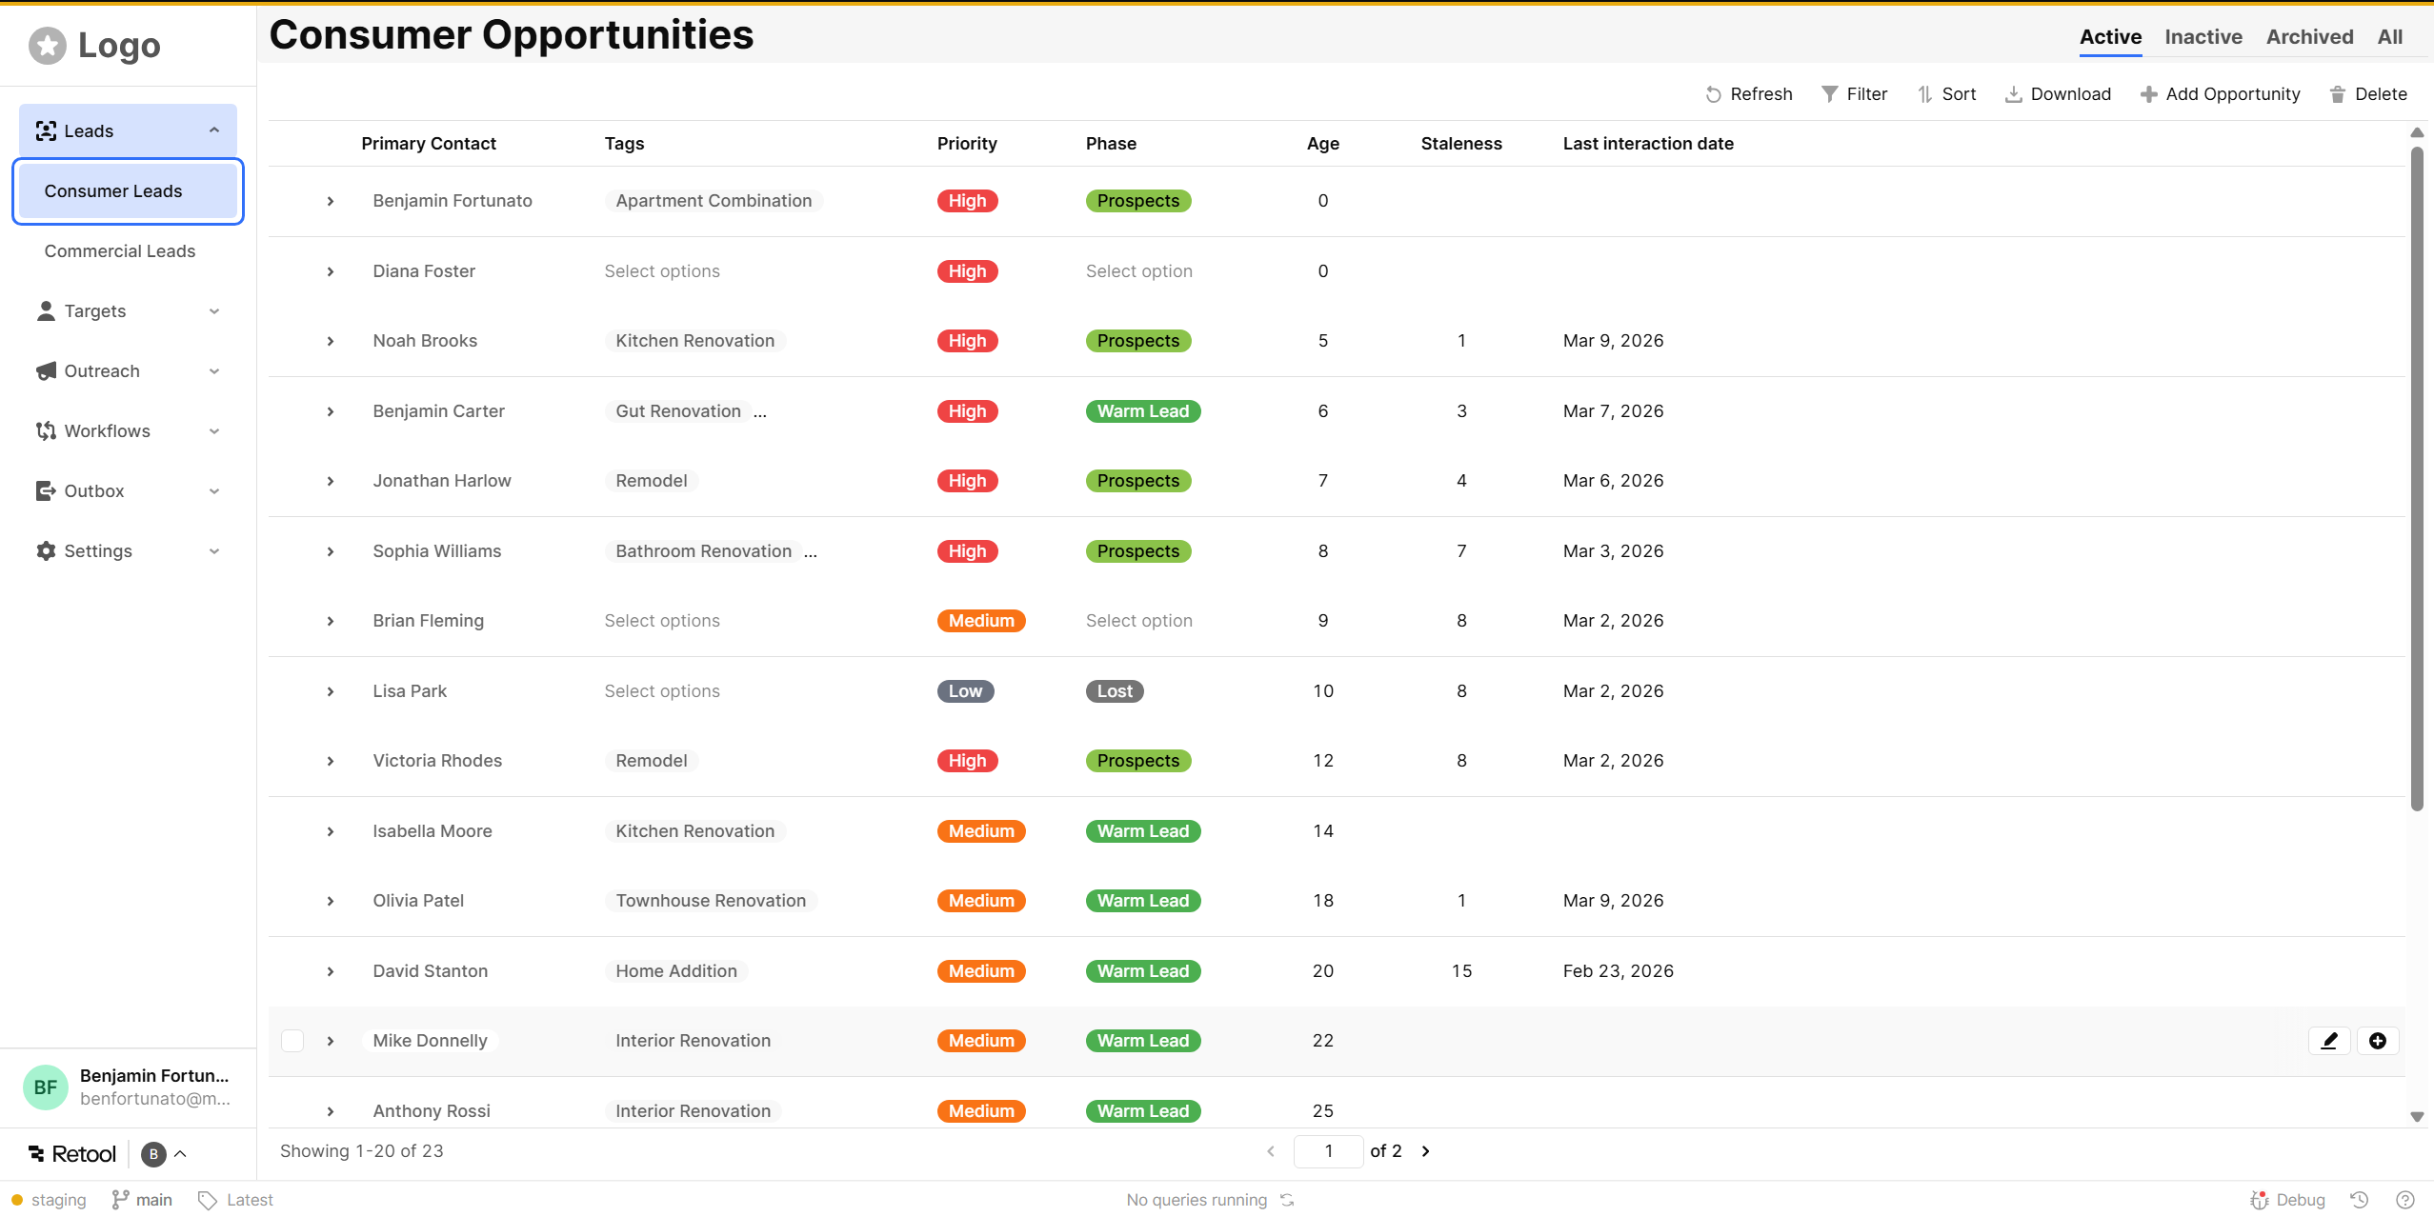
Task: Click the Refresh icon in toolbar
Action: 1713,94
